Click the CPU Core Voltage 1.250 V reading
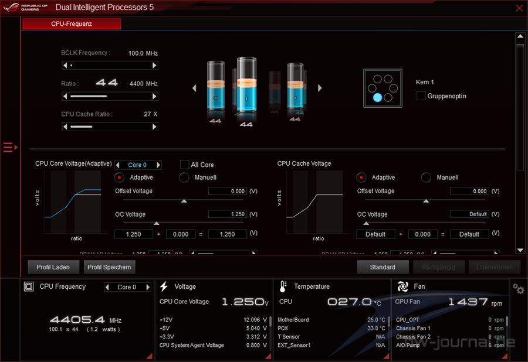The image size is (528, 362). coord(245,302)
